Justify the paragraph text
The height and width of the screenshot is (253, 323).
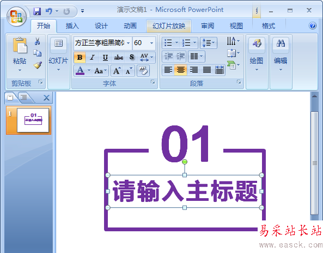206,70
